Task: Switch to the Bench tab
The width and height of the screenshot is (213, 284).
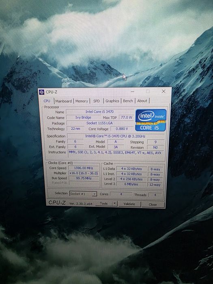Action: 128,101
